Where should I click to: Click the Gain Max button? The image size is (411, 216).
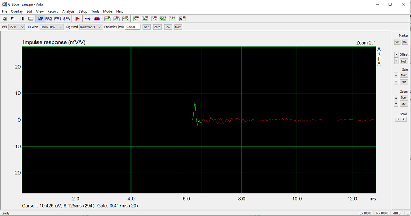point(404,75)
